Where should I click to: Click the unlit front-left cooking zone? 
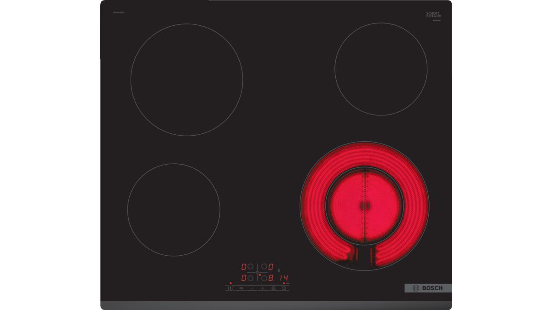[173, 210]
